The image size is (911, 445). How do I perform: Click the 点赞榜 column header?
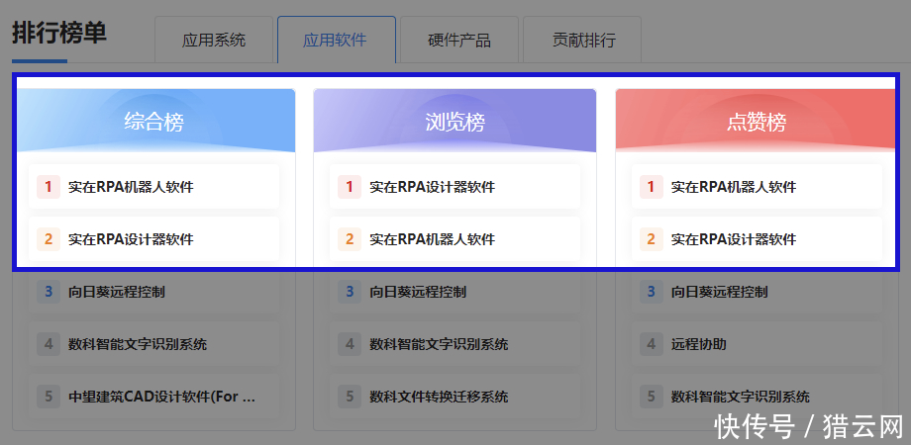[757, 122]
